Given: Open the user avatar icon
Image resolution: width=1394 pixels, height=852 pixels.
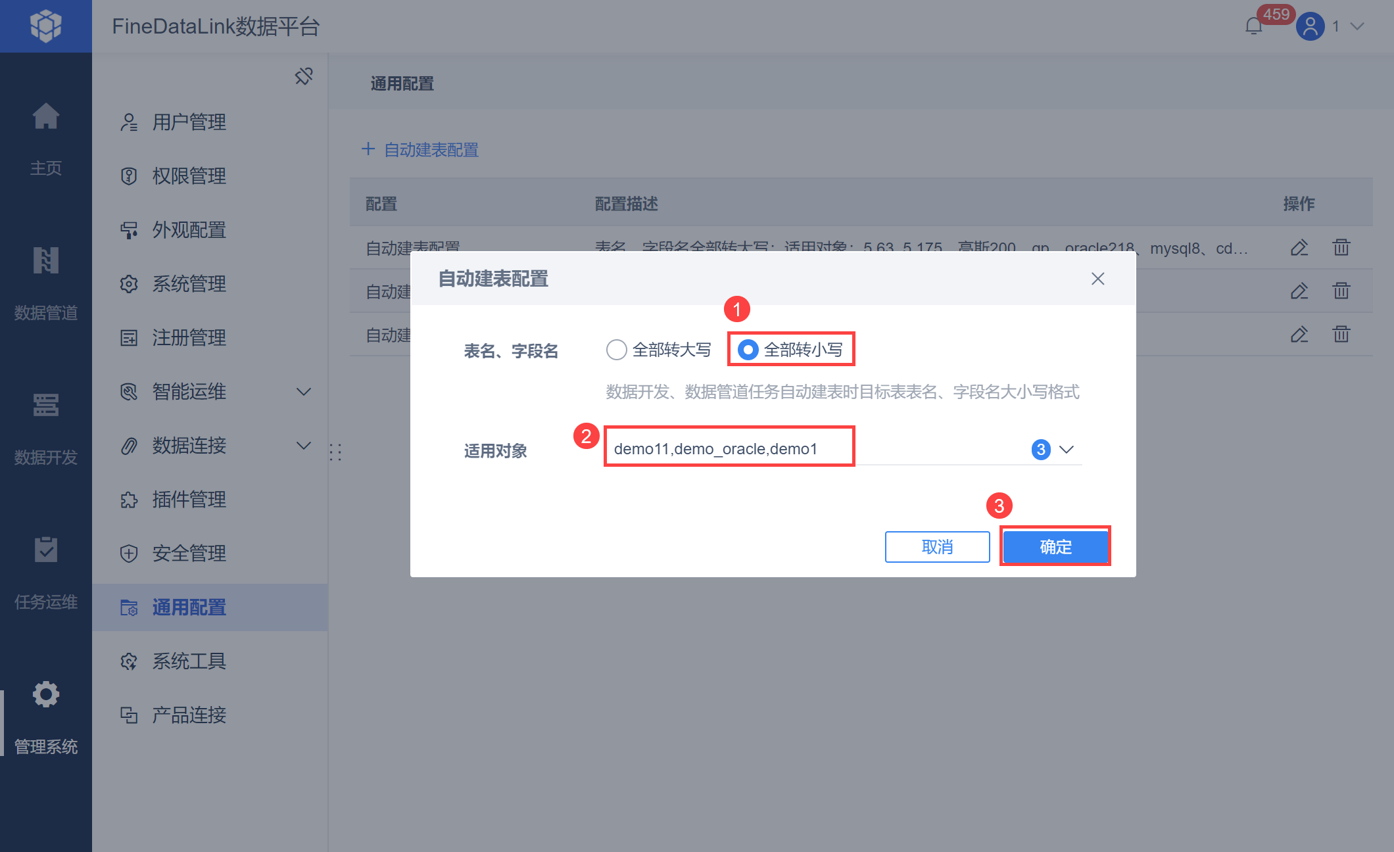Looking at the screenshot, I should tap(1310, 26).
